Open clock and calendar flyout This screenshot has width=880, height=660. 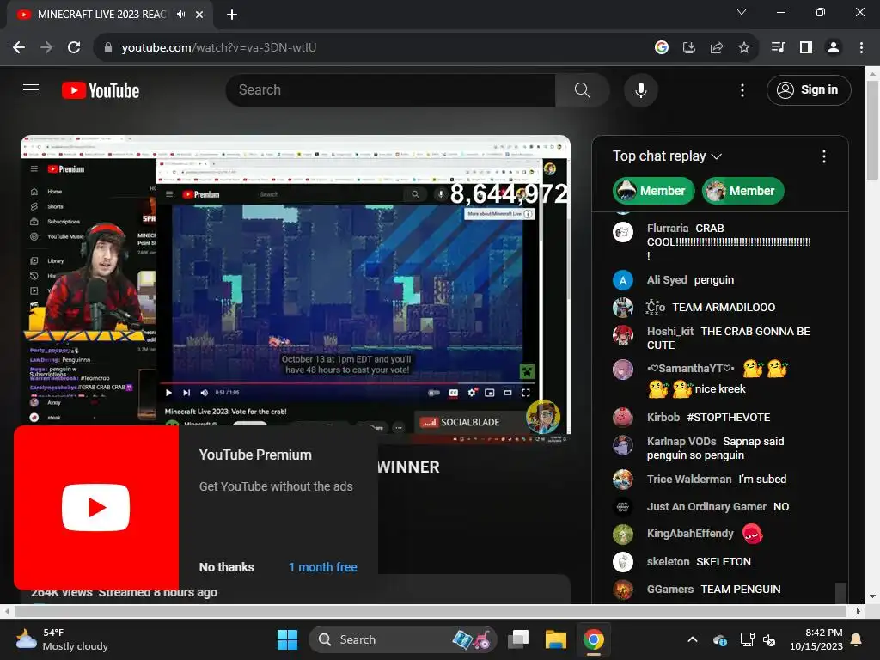point(816,639)
